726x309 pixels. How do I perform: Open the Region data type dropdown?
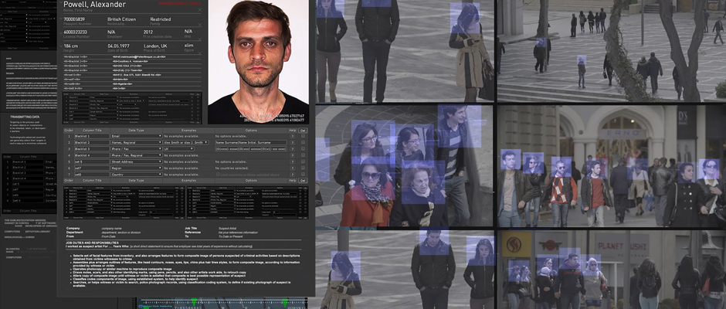(x=136, y=168)
